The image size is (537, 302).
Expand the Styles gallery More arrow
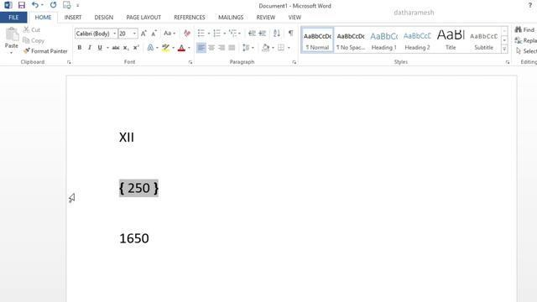(x=504, y=49)
